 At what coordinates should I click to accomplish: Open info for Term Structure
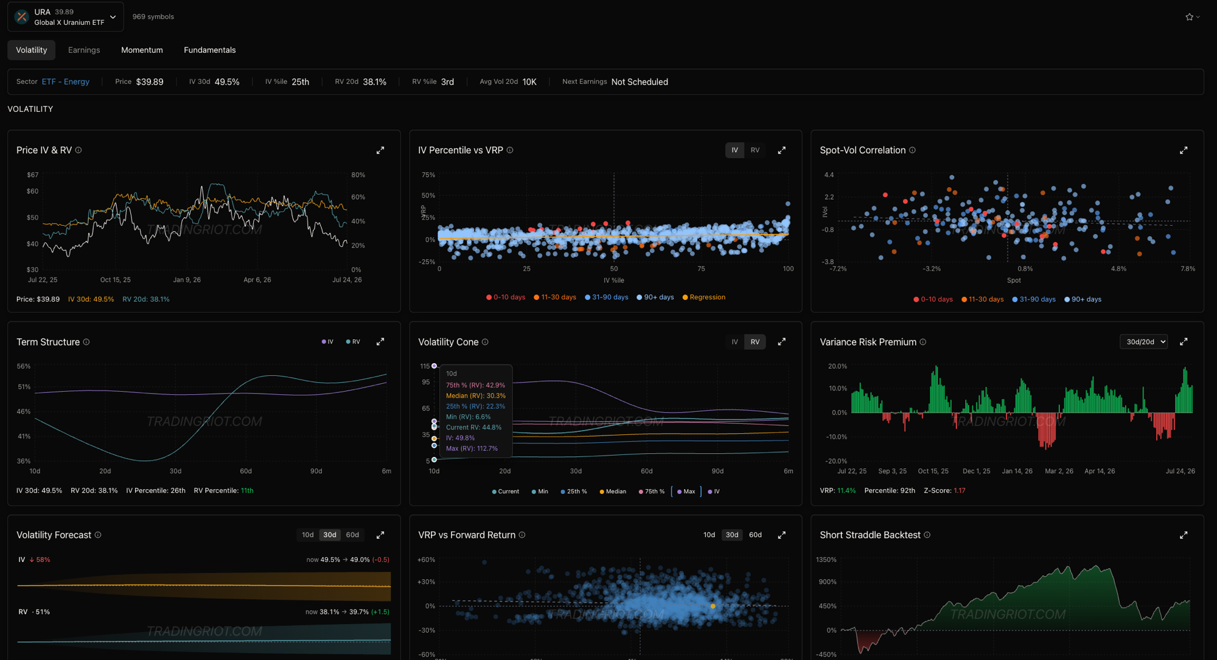click(86, 342)
